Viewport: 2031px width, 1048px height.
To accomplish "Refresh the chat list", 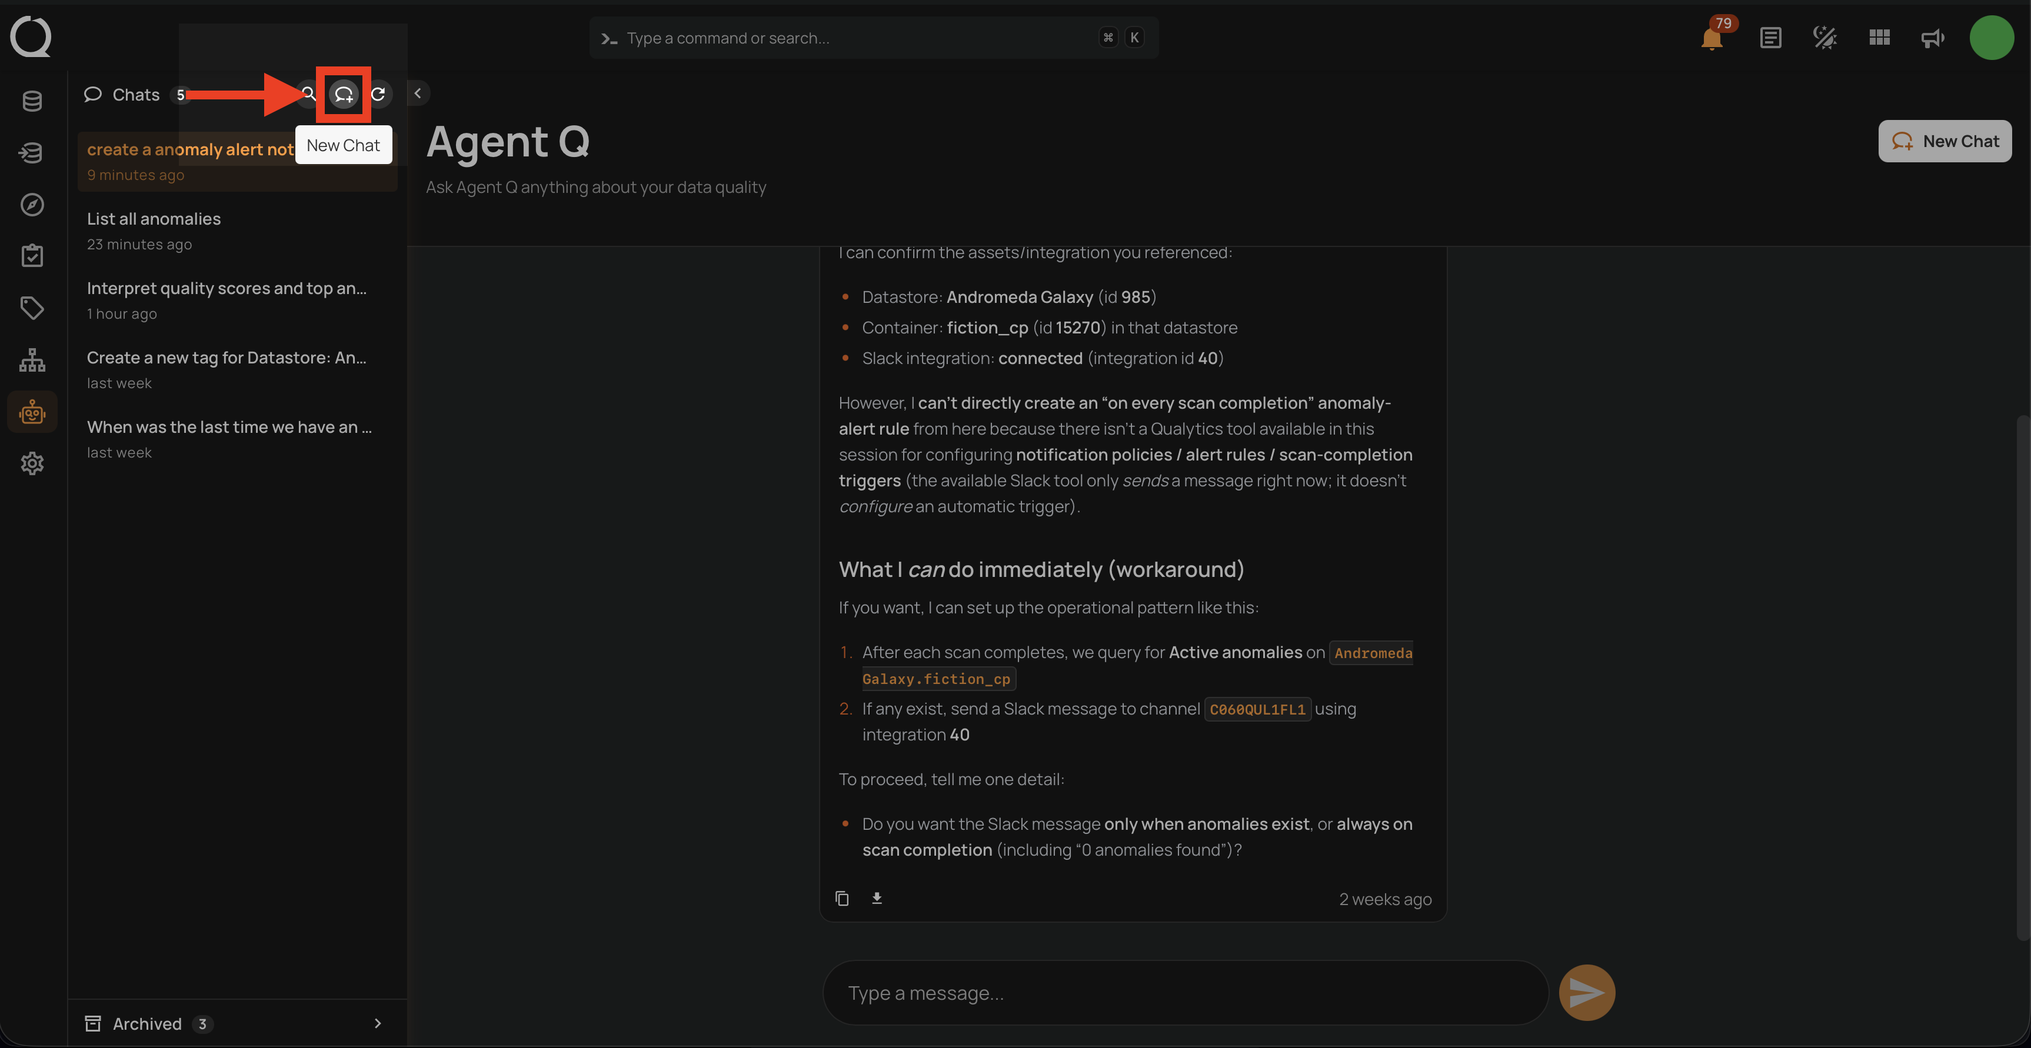I will (379, 94).
